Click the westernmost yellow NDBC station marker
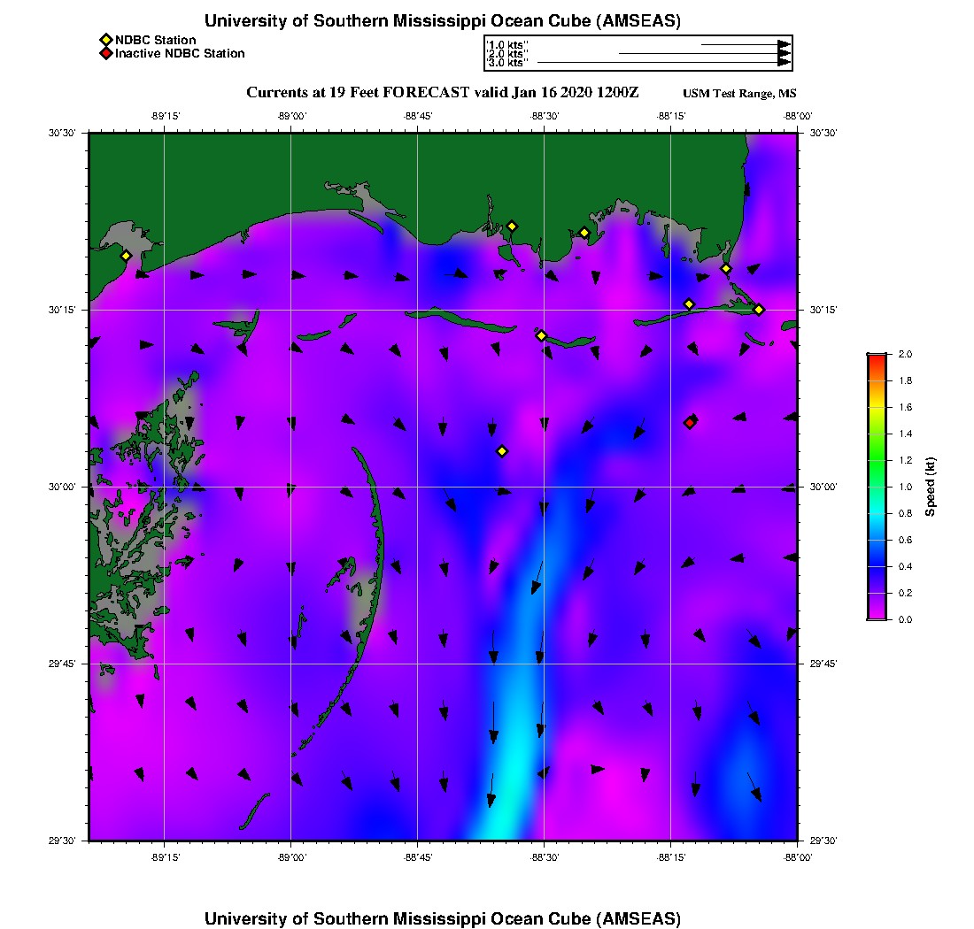 tap(126, 256)
